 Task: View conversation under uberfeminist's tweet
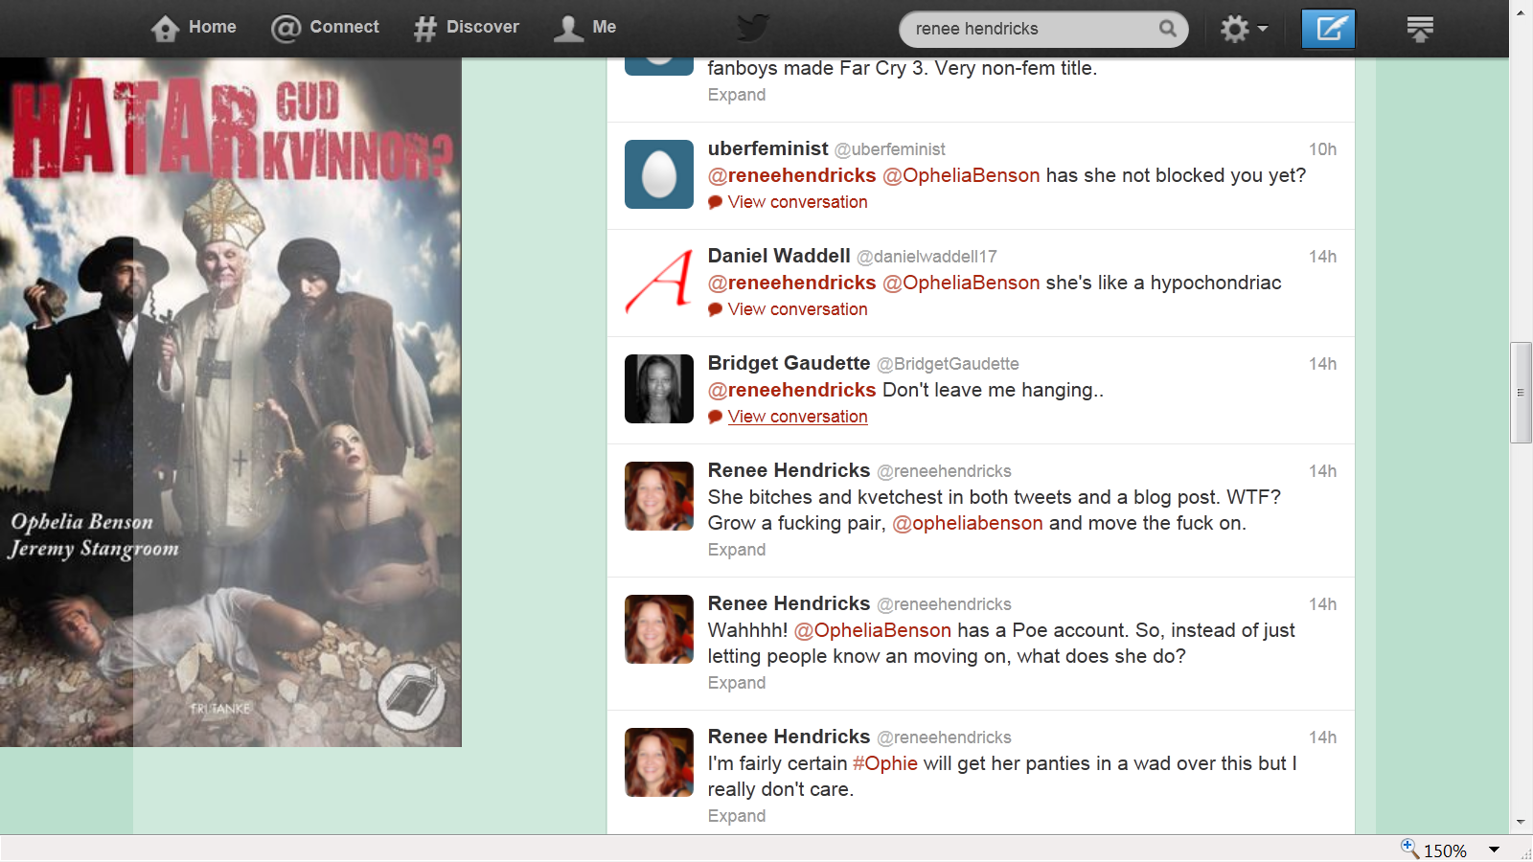pos(797,202)
